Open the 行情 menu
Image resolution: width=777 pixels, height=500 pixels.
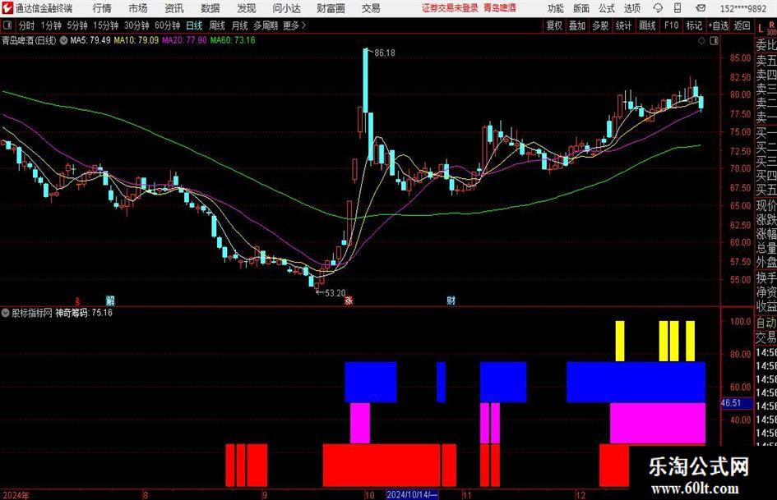pos(102,8)
